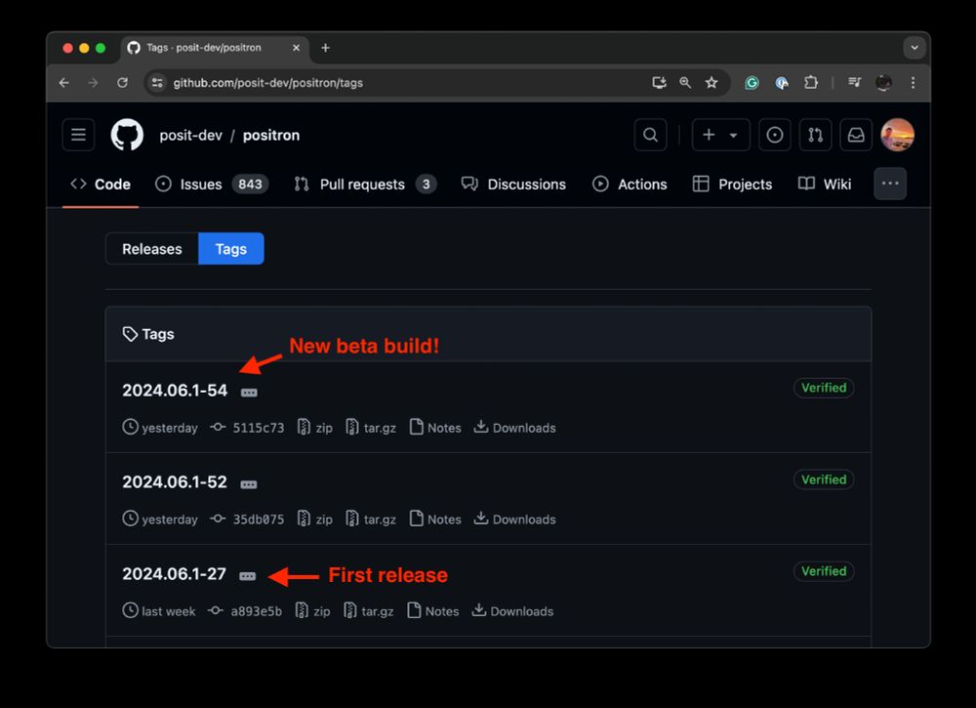Open the GitHub search button
Screen dimensions: 976x708
(650, 135)
